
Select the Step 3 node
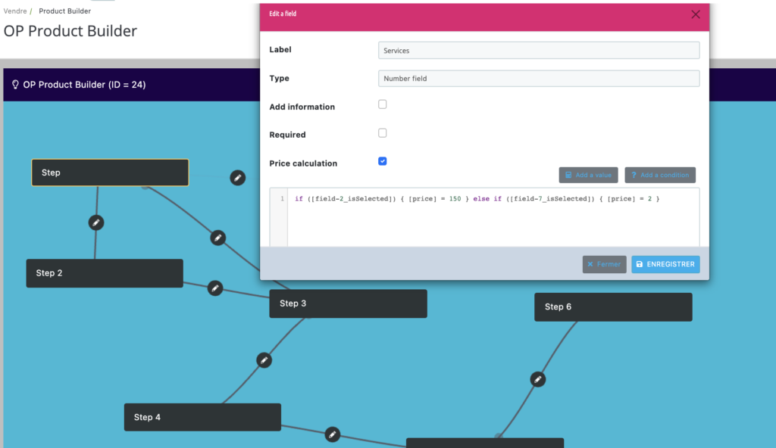pyautogui.click(x=348, y=303)
